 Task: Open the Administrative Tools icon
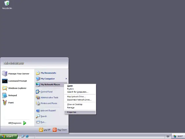(38, 98)
